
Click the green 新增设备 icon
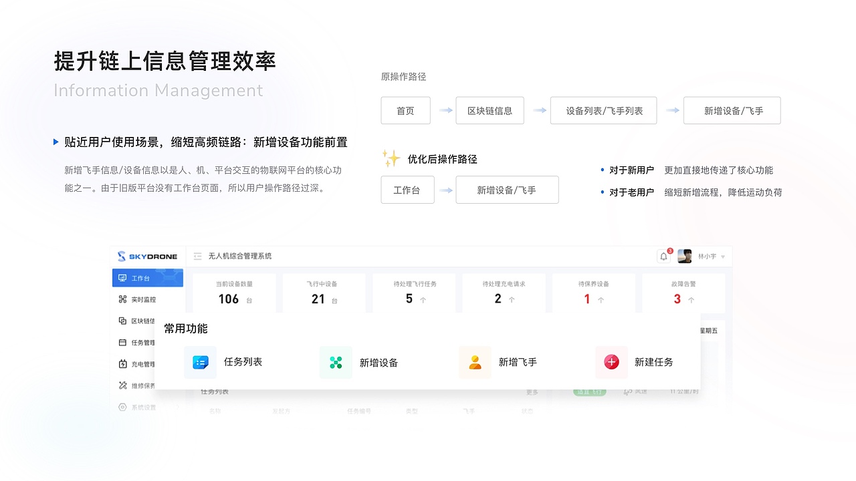tap(336, 362)
